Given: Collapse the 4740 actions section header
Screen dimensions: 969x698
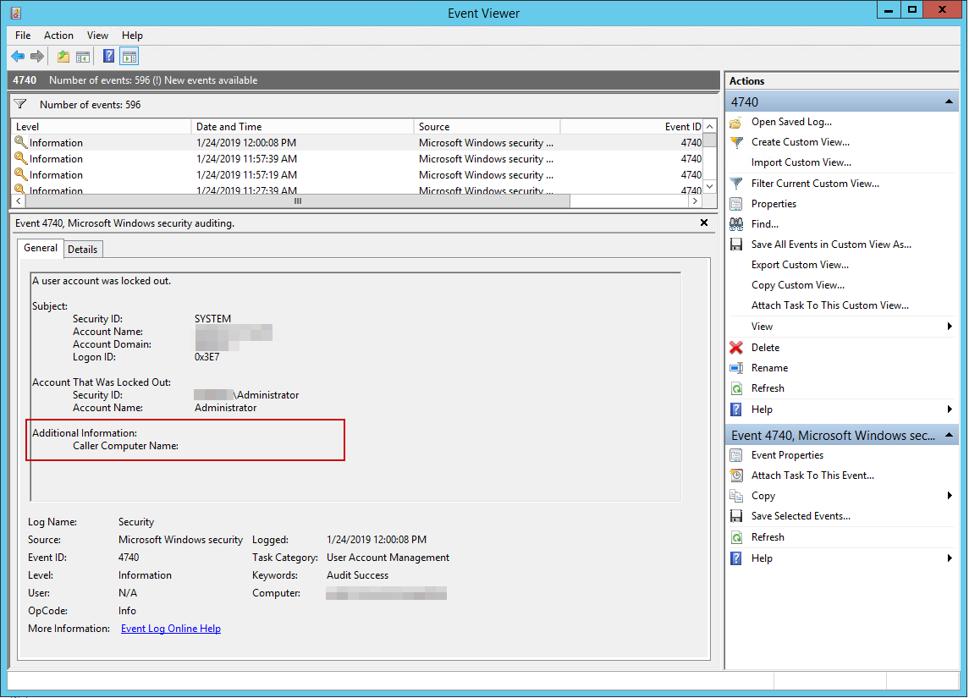Looking at the screenshot, I should click(947, 101).
